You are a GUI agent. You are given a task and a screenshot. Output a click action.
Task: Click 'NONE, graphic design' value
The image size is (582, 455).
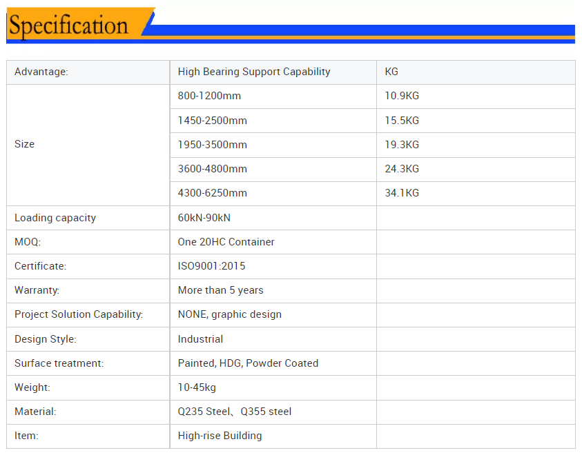(229, 314)
